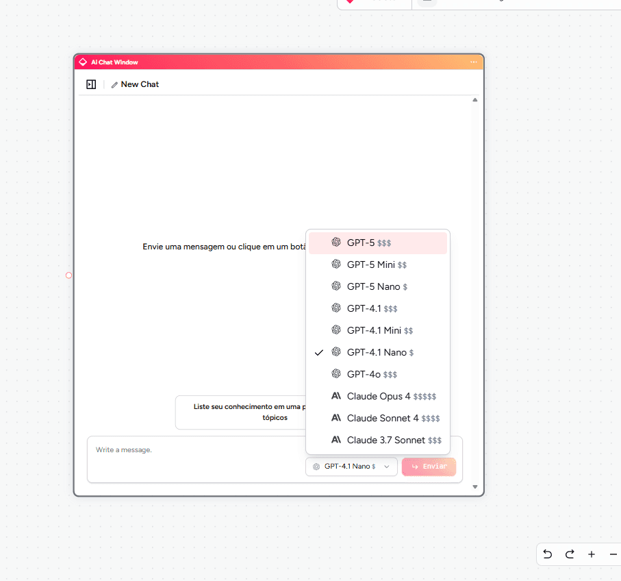Click the scroll down arrow in chat window

[475, 487]
